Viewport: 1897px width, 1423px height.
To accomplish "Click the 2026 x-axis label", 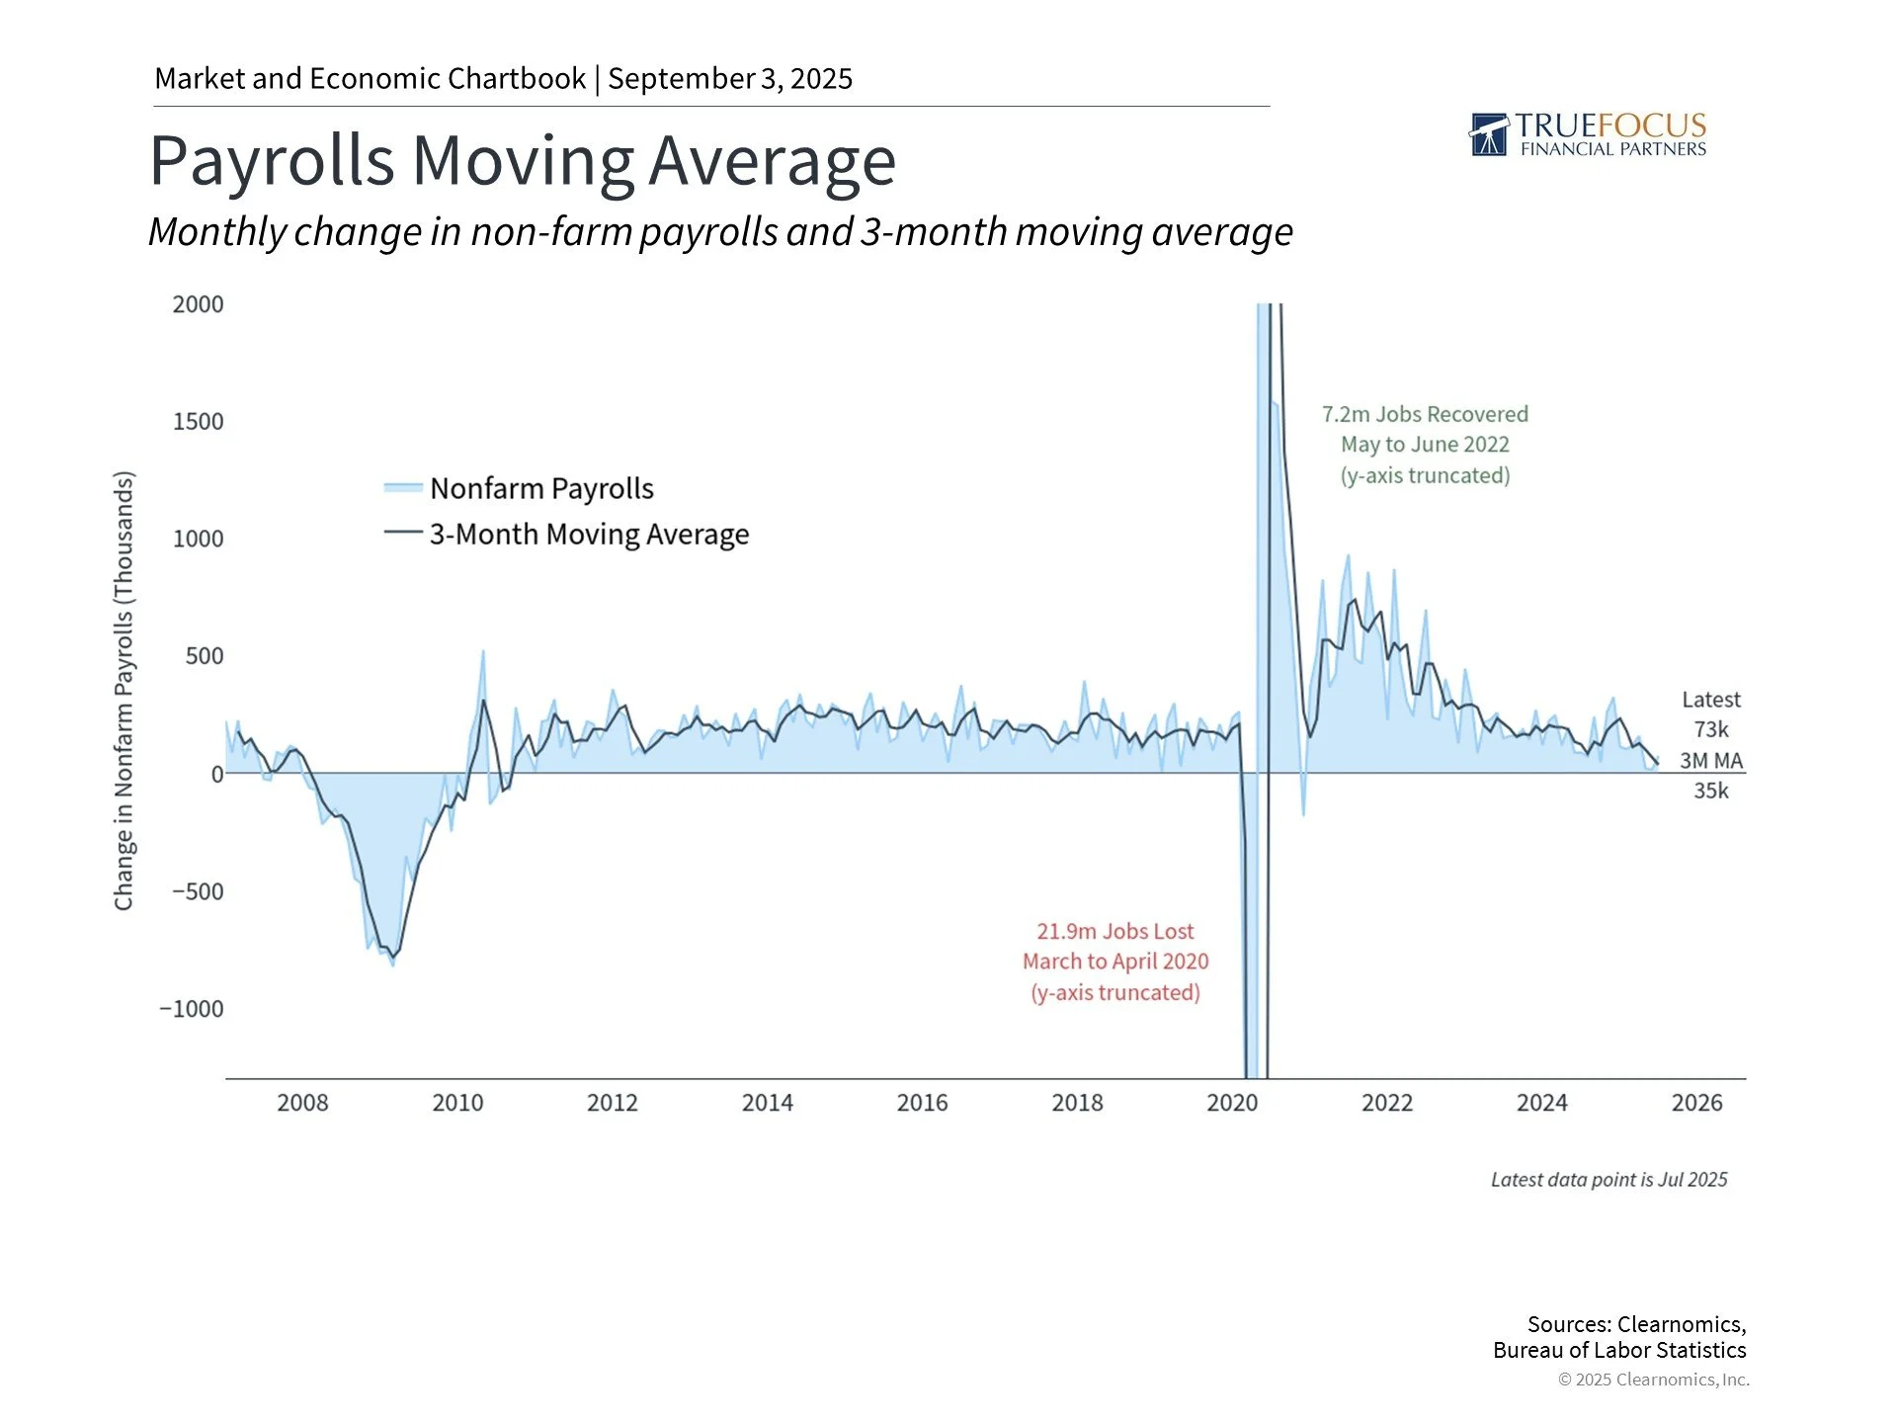I will coord(1696,1103).
